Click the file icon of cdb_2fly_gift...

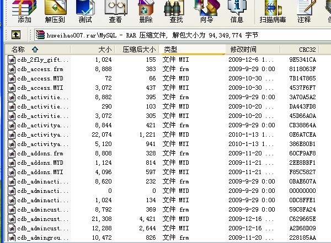12,60
